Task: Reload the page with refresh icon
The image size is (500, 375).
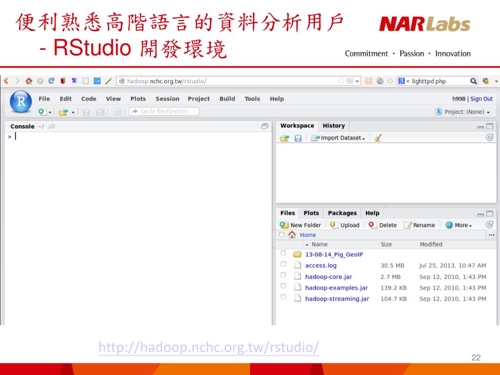Action: (51, 81)
